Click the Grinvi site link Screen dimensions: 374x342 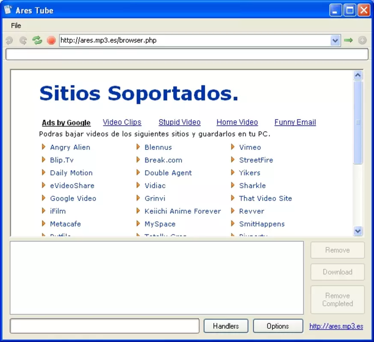(155, 198)
